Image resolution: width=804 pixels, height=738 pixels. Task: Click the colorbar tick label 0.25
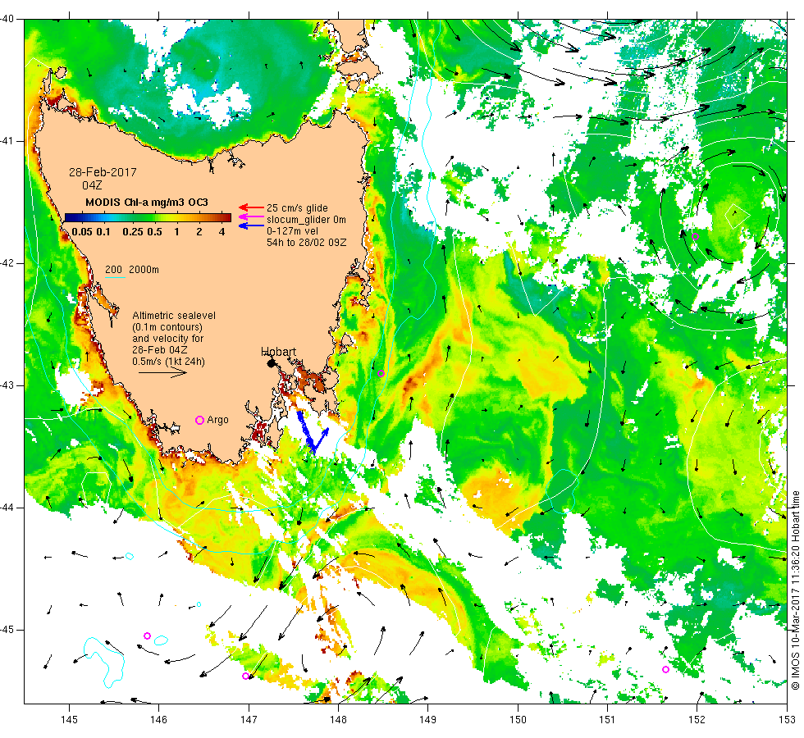point(133,231)
